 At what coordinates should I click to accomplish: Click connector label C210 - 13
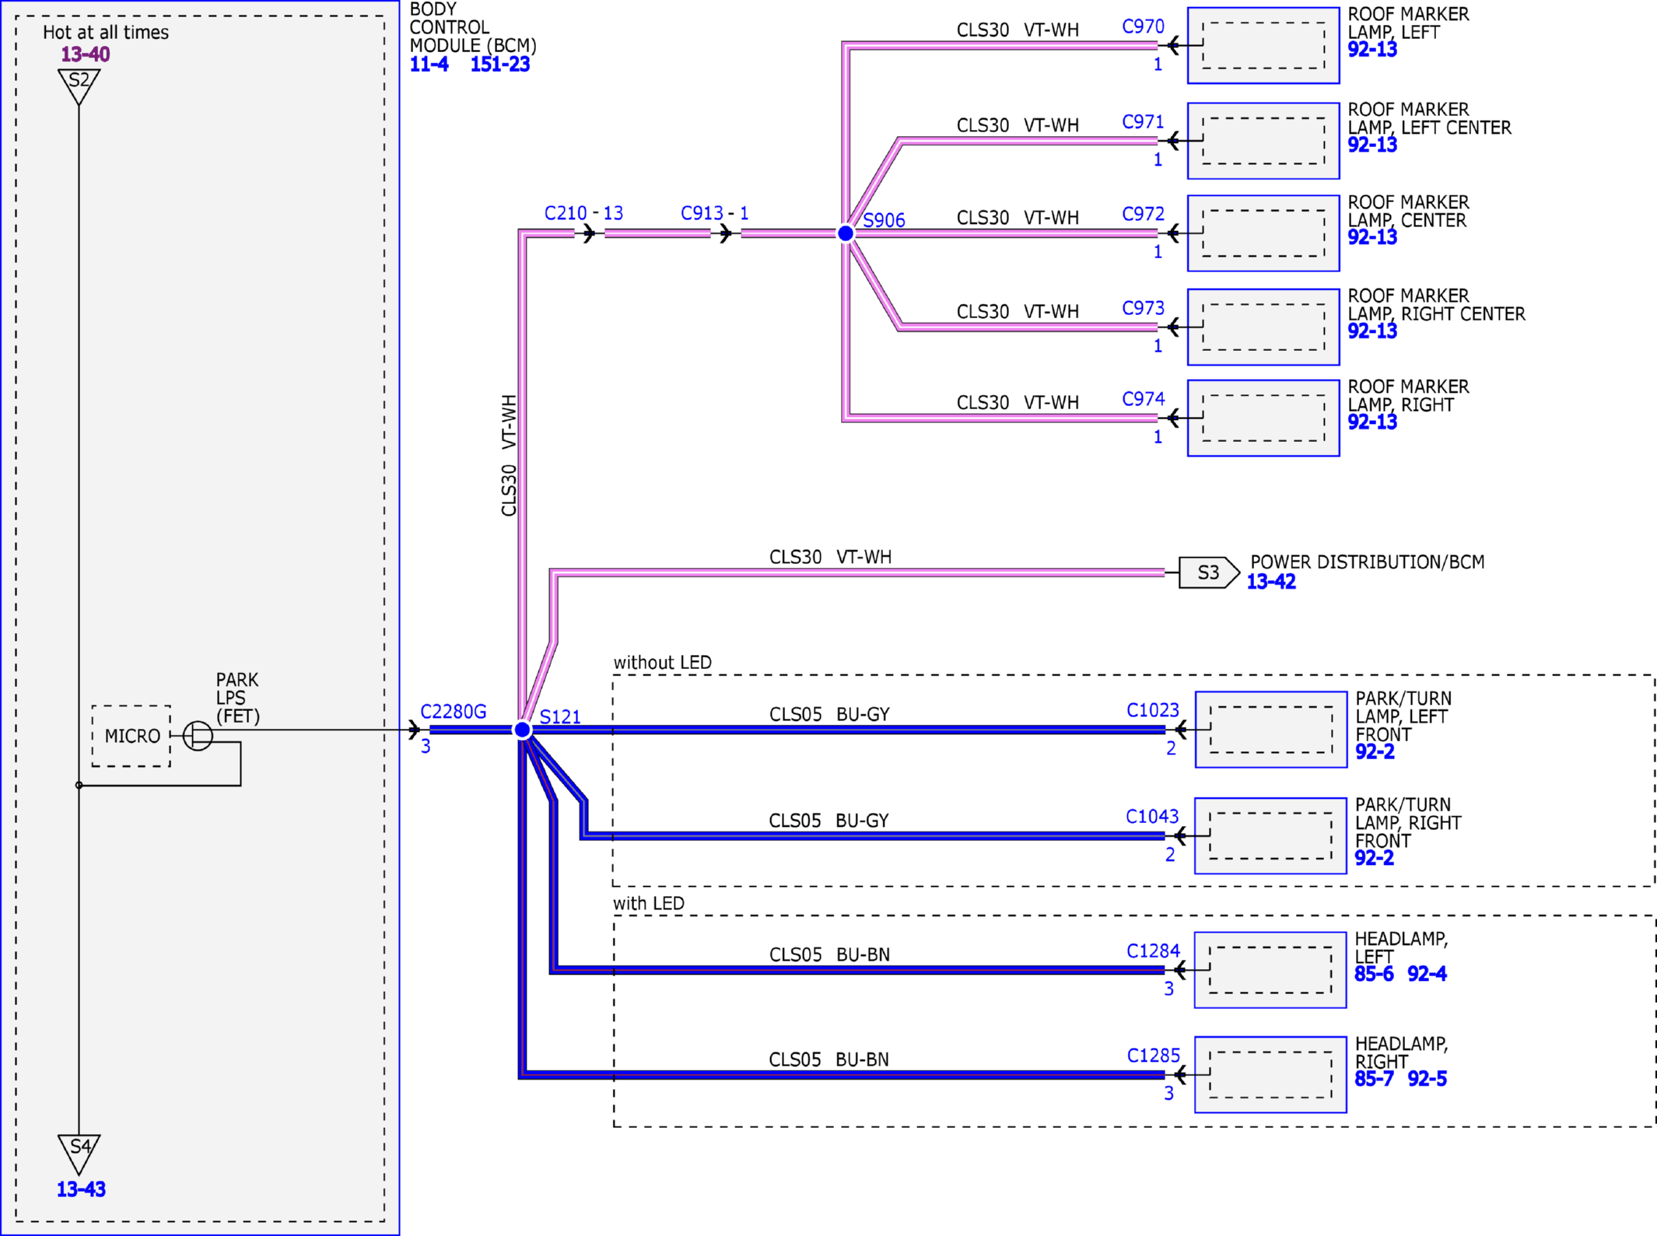(583, 213)
